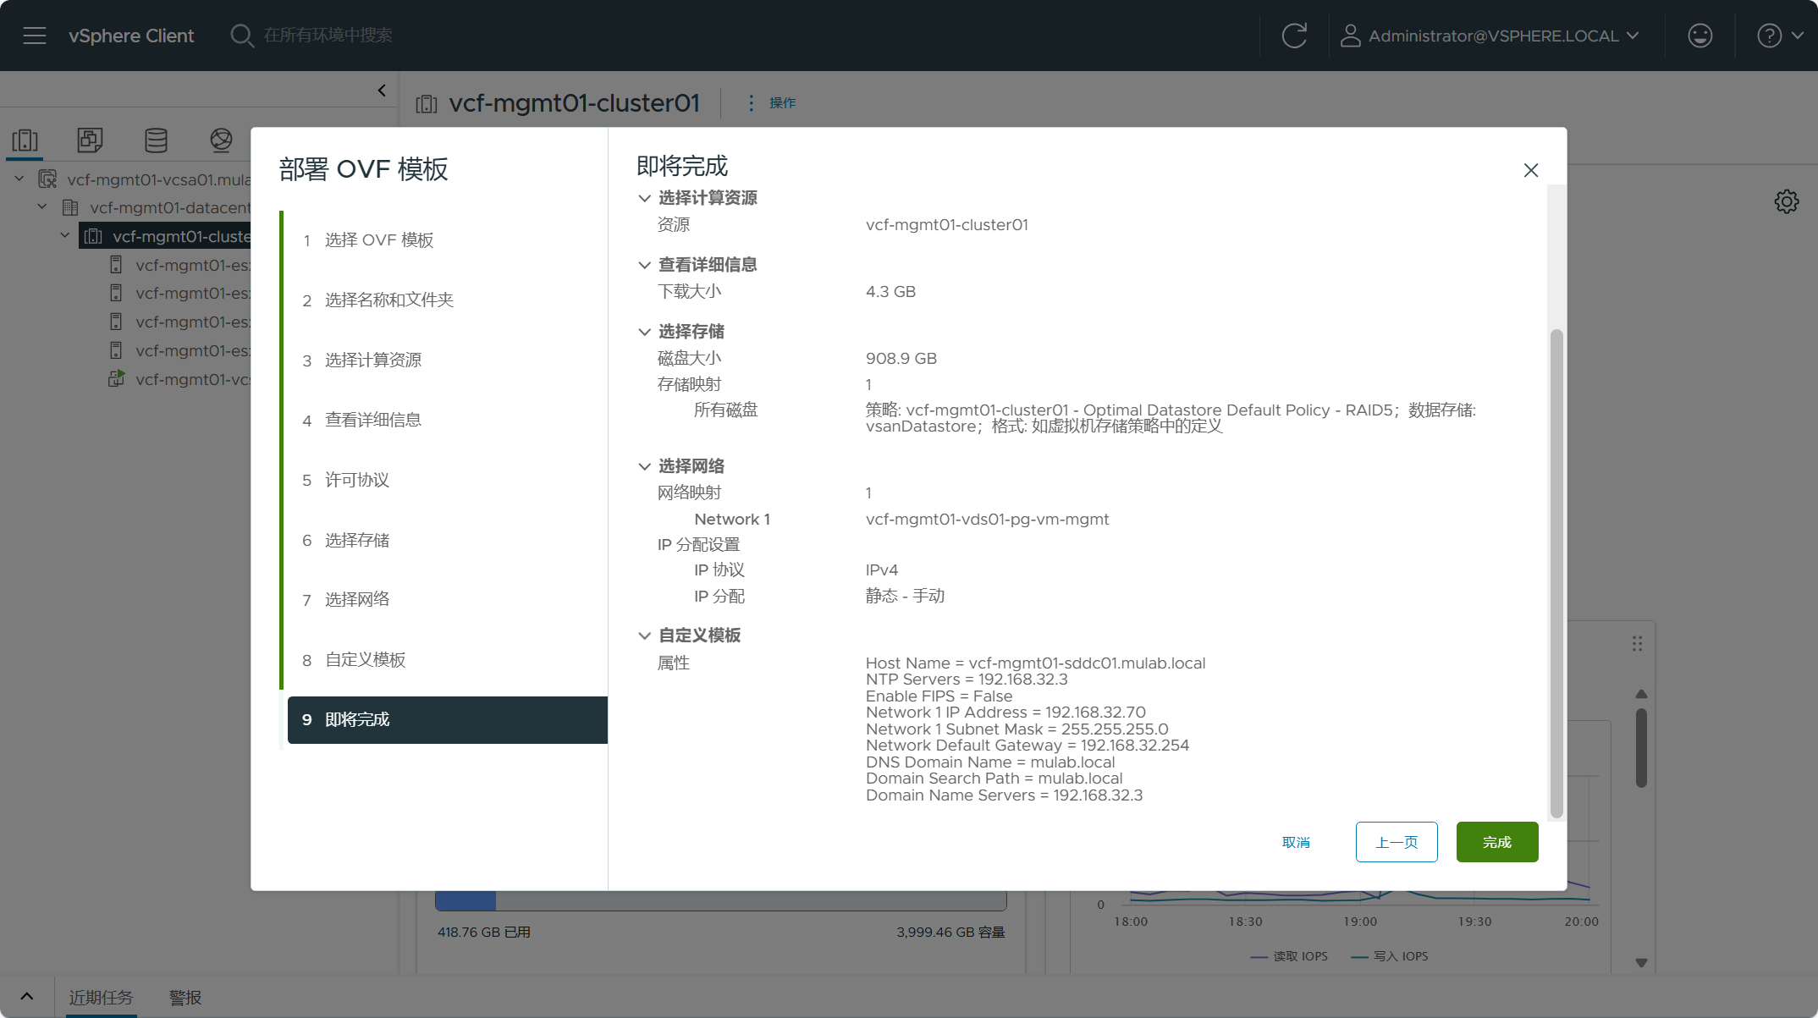Click the refresh icon in header
This screenshot has width=1818, height=1018.
click(x=1294, y=36)
